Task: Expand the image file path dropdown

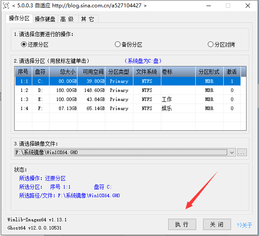Action: click(x=232, y=152)
